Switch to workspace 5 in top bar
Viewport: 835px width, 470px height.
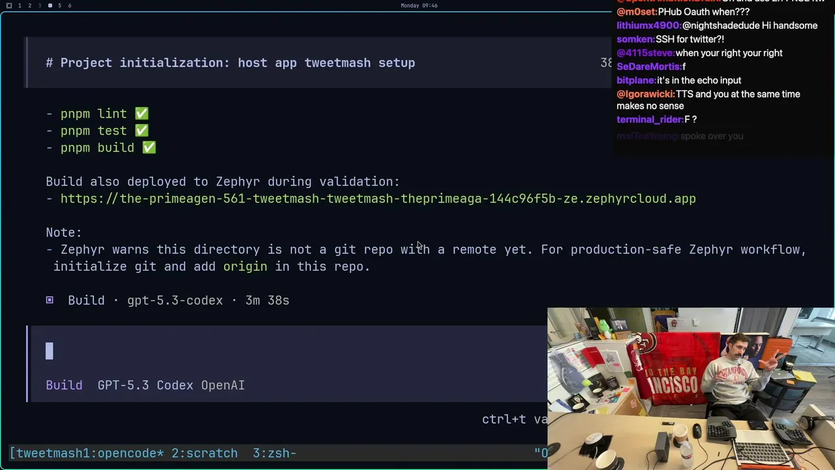pyautogui.click(x=59, y=6)
